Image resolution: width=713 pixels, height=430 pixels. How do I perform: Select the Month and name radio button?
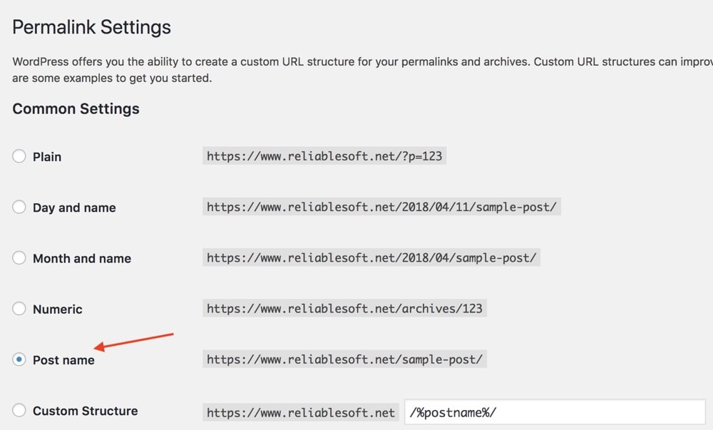[x=19, y=258]
